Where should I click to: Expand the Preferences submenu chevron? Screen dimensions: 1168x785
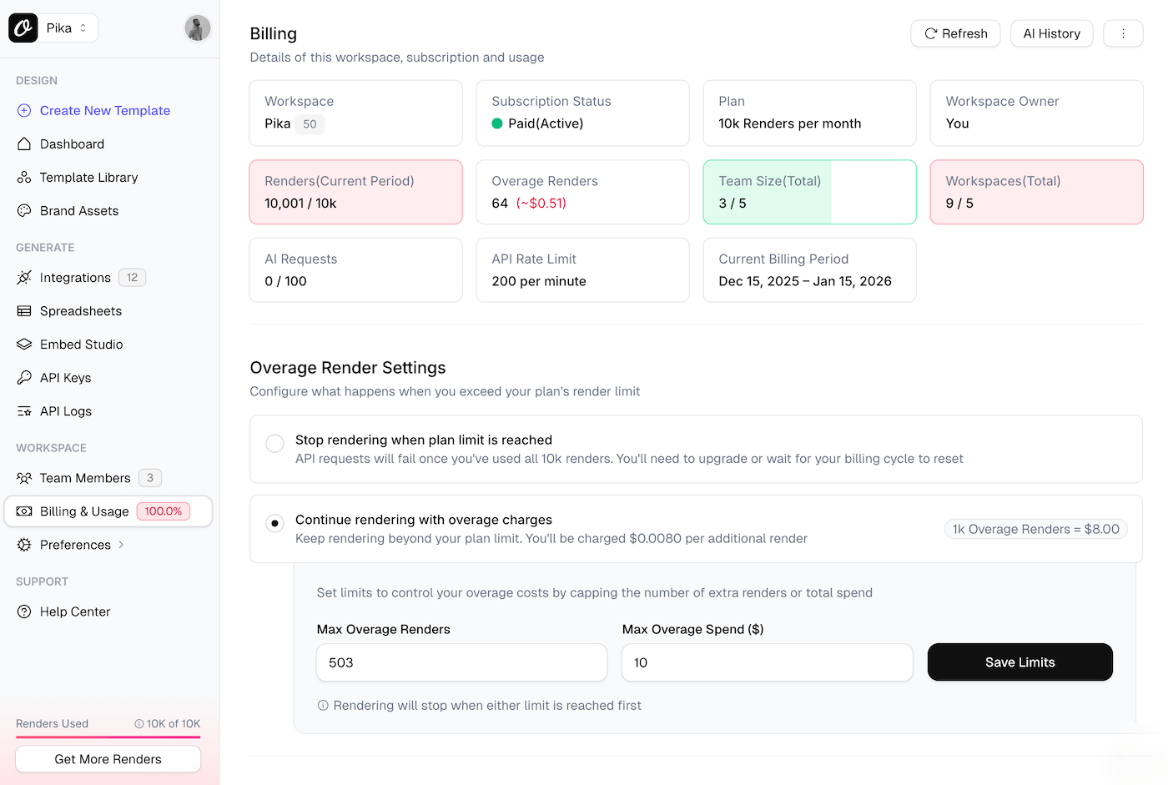pos(121,545)
